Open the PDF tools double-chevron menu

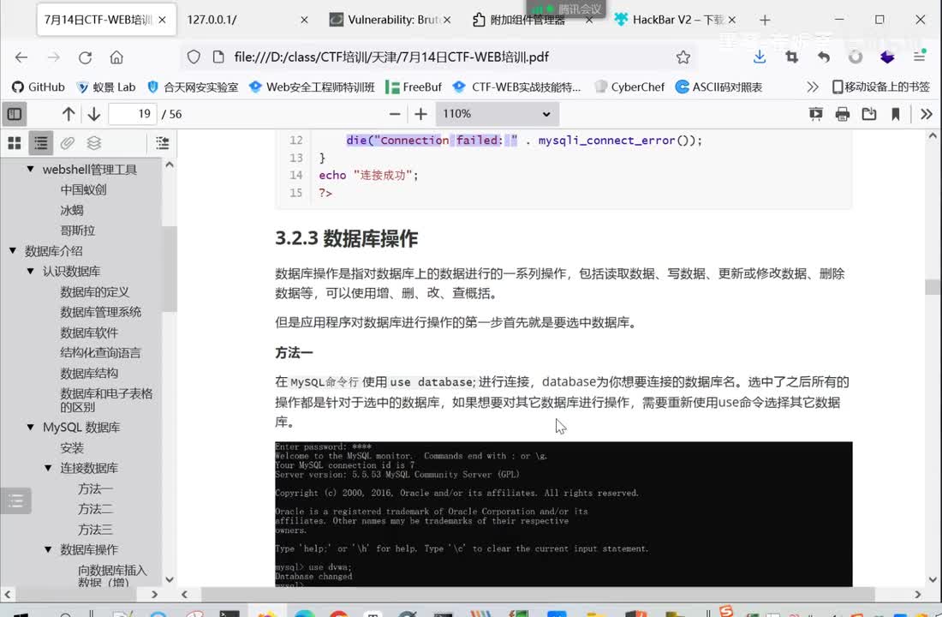[927, 114]
